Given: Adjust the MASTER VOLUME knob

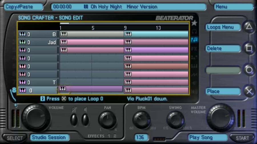Looking at the screenshot, I should pos(221,118).
